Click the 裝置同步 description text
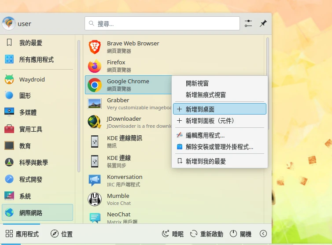332x245 pixels. [x=116, y=165]
